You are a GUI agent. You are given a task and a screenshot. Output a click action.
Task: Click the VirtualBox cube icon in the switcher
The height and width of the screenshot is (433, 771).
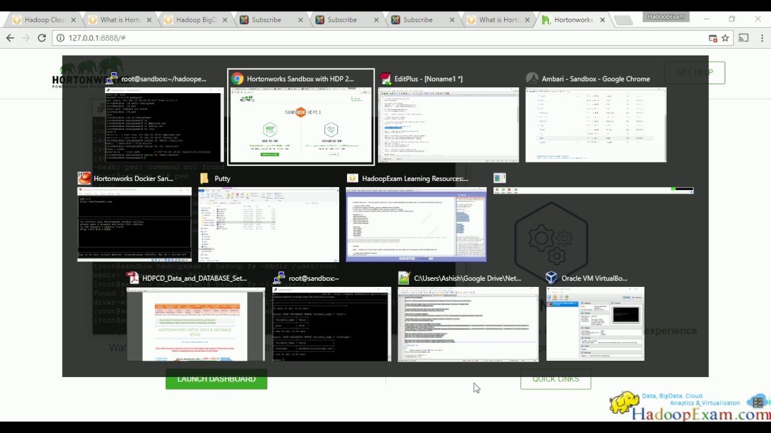coord(551,278)
